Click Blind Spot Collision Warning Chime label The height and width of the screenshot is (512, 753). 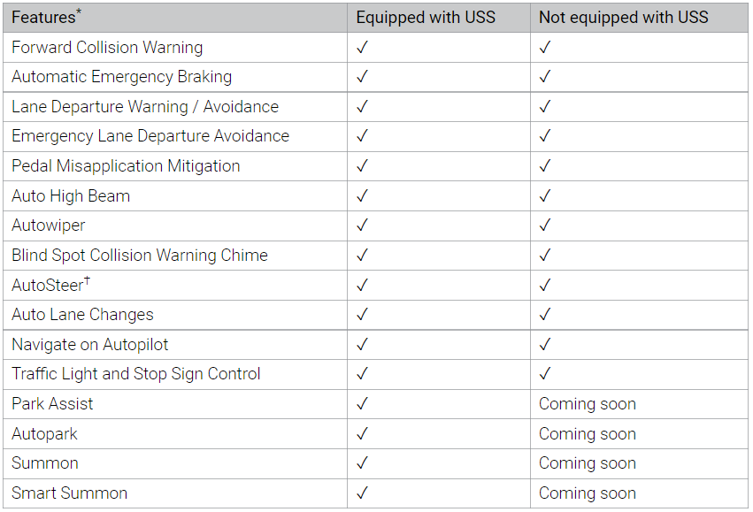pyautogui.click(x=140, y=256)
